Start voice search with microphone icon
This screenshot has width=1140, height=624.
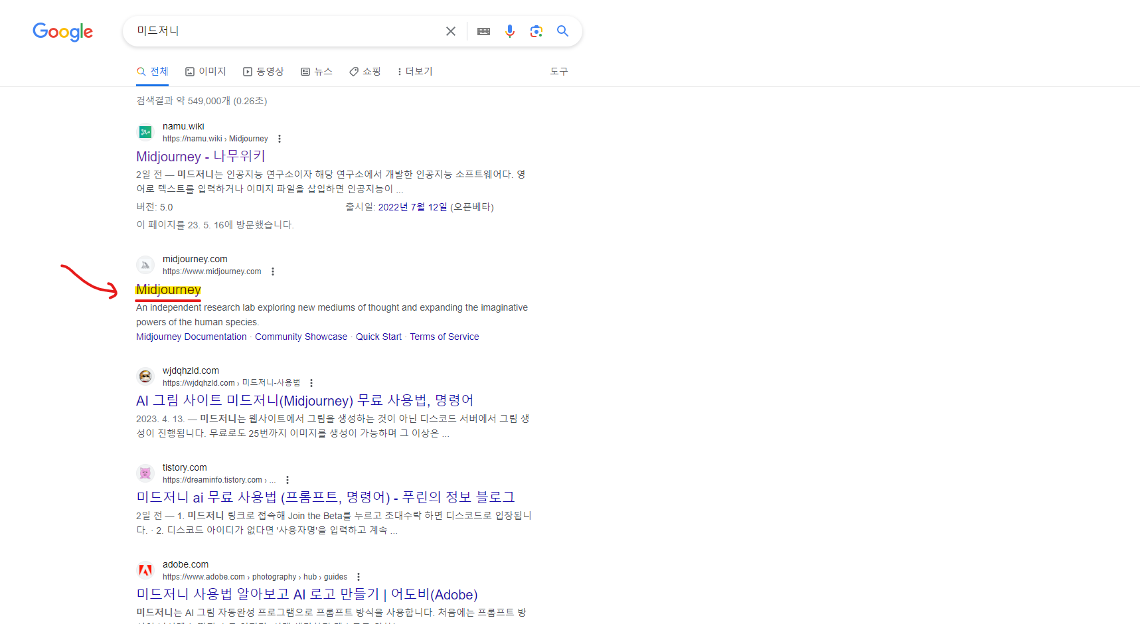coord(510,31)
